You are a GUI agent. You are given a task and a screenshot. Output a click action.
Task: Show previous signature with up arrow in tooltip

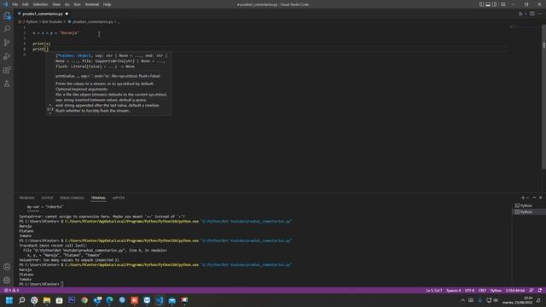pyautogui.click(x=50, y=105)
